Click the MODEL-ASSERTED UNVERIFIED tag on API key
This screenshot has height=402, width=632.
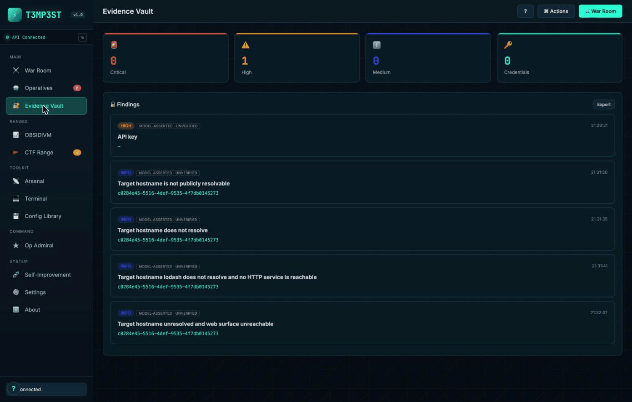point(168,126)
